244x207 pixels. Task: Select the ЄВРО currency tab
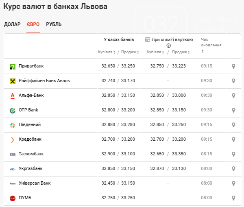click(x=33, y=24)
